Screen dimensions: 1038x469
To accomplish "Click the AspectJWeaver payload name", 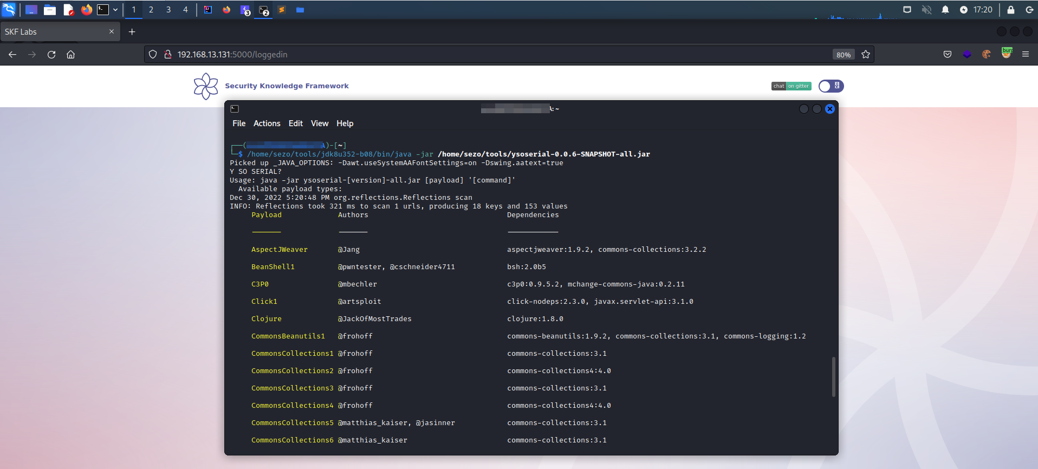I will pos(280,250).
